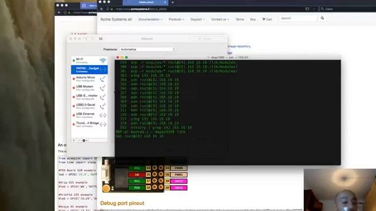Remove a network service with the minus button
This screenshot has width=376, height=211.
79,141
